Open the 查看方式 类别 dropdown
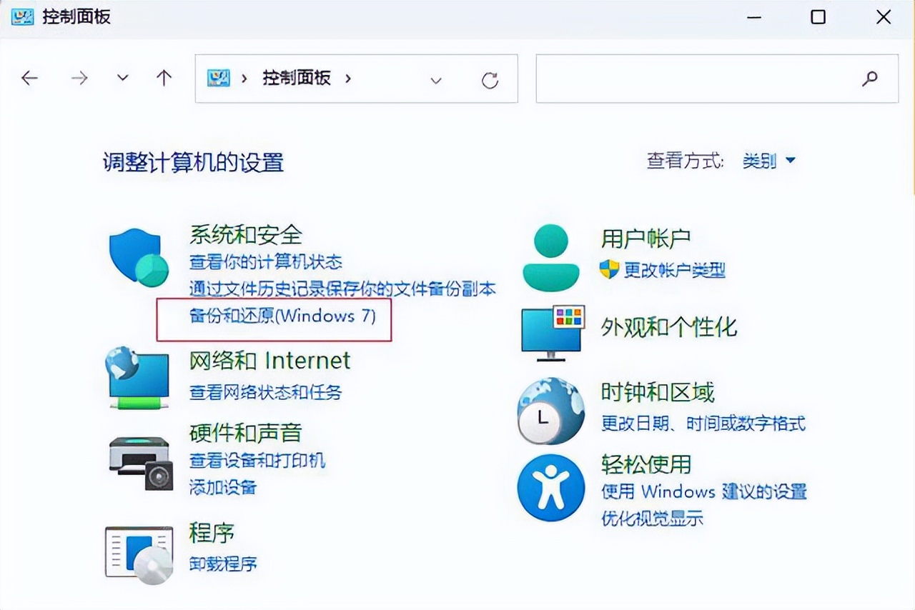 tap(770, 161)
